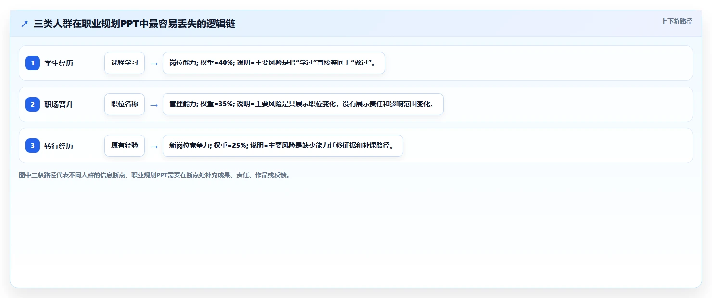
Task: Select the 课程学习 source node
Action: [125, 63]
